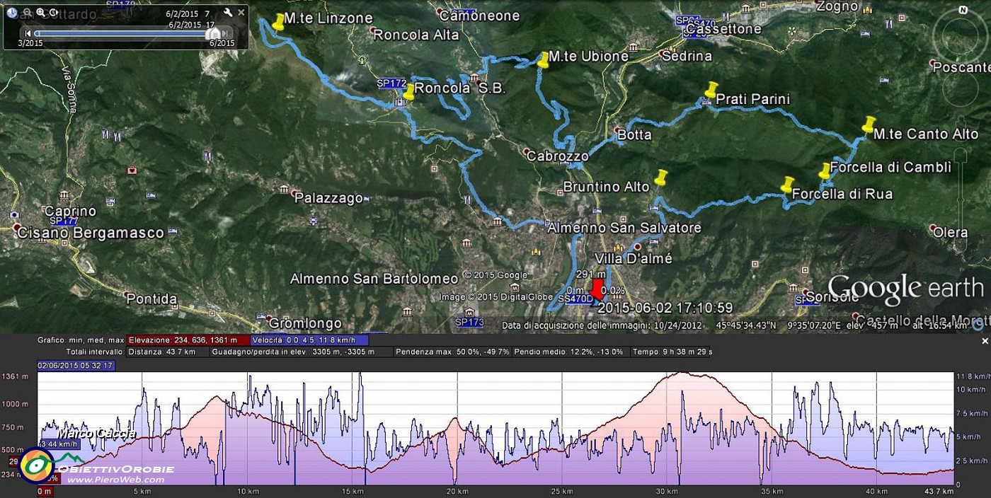
Task: Click the Forcella di Rua pushpin
Action: click(x=786, y=184)
